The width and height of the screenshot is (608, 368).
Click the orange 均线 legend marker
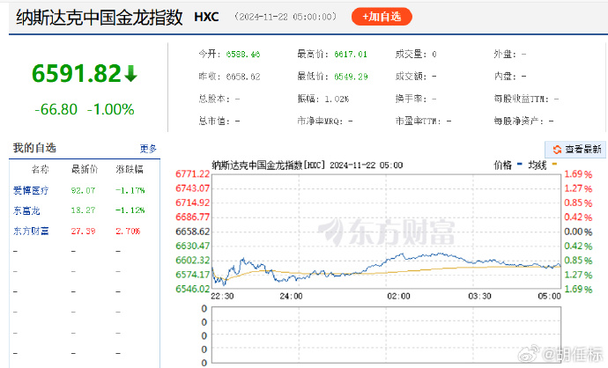[x=554, y=164]
